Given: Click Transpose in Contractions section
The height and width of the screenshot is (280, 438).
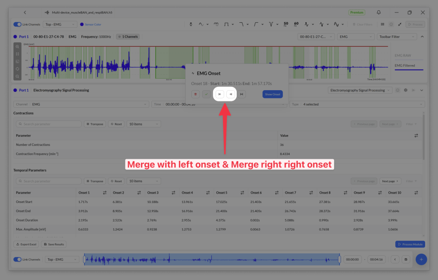Looking at the screenshot, I should (95, 124).
